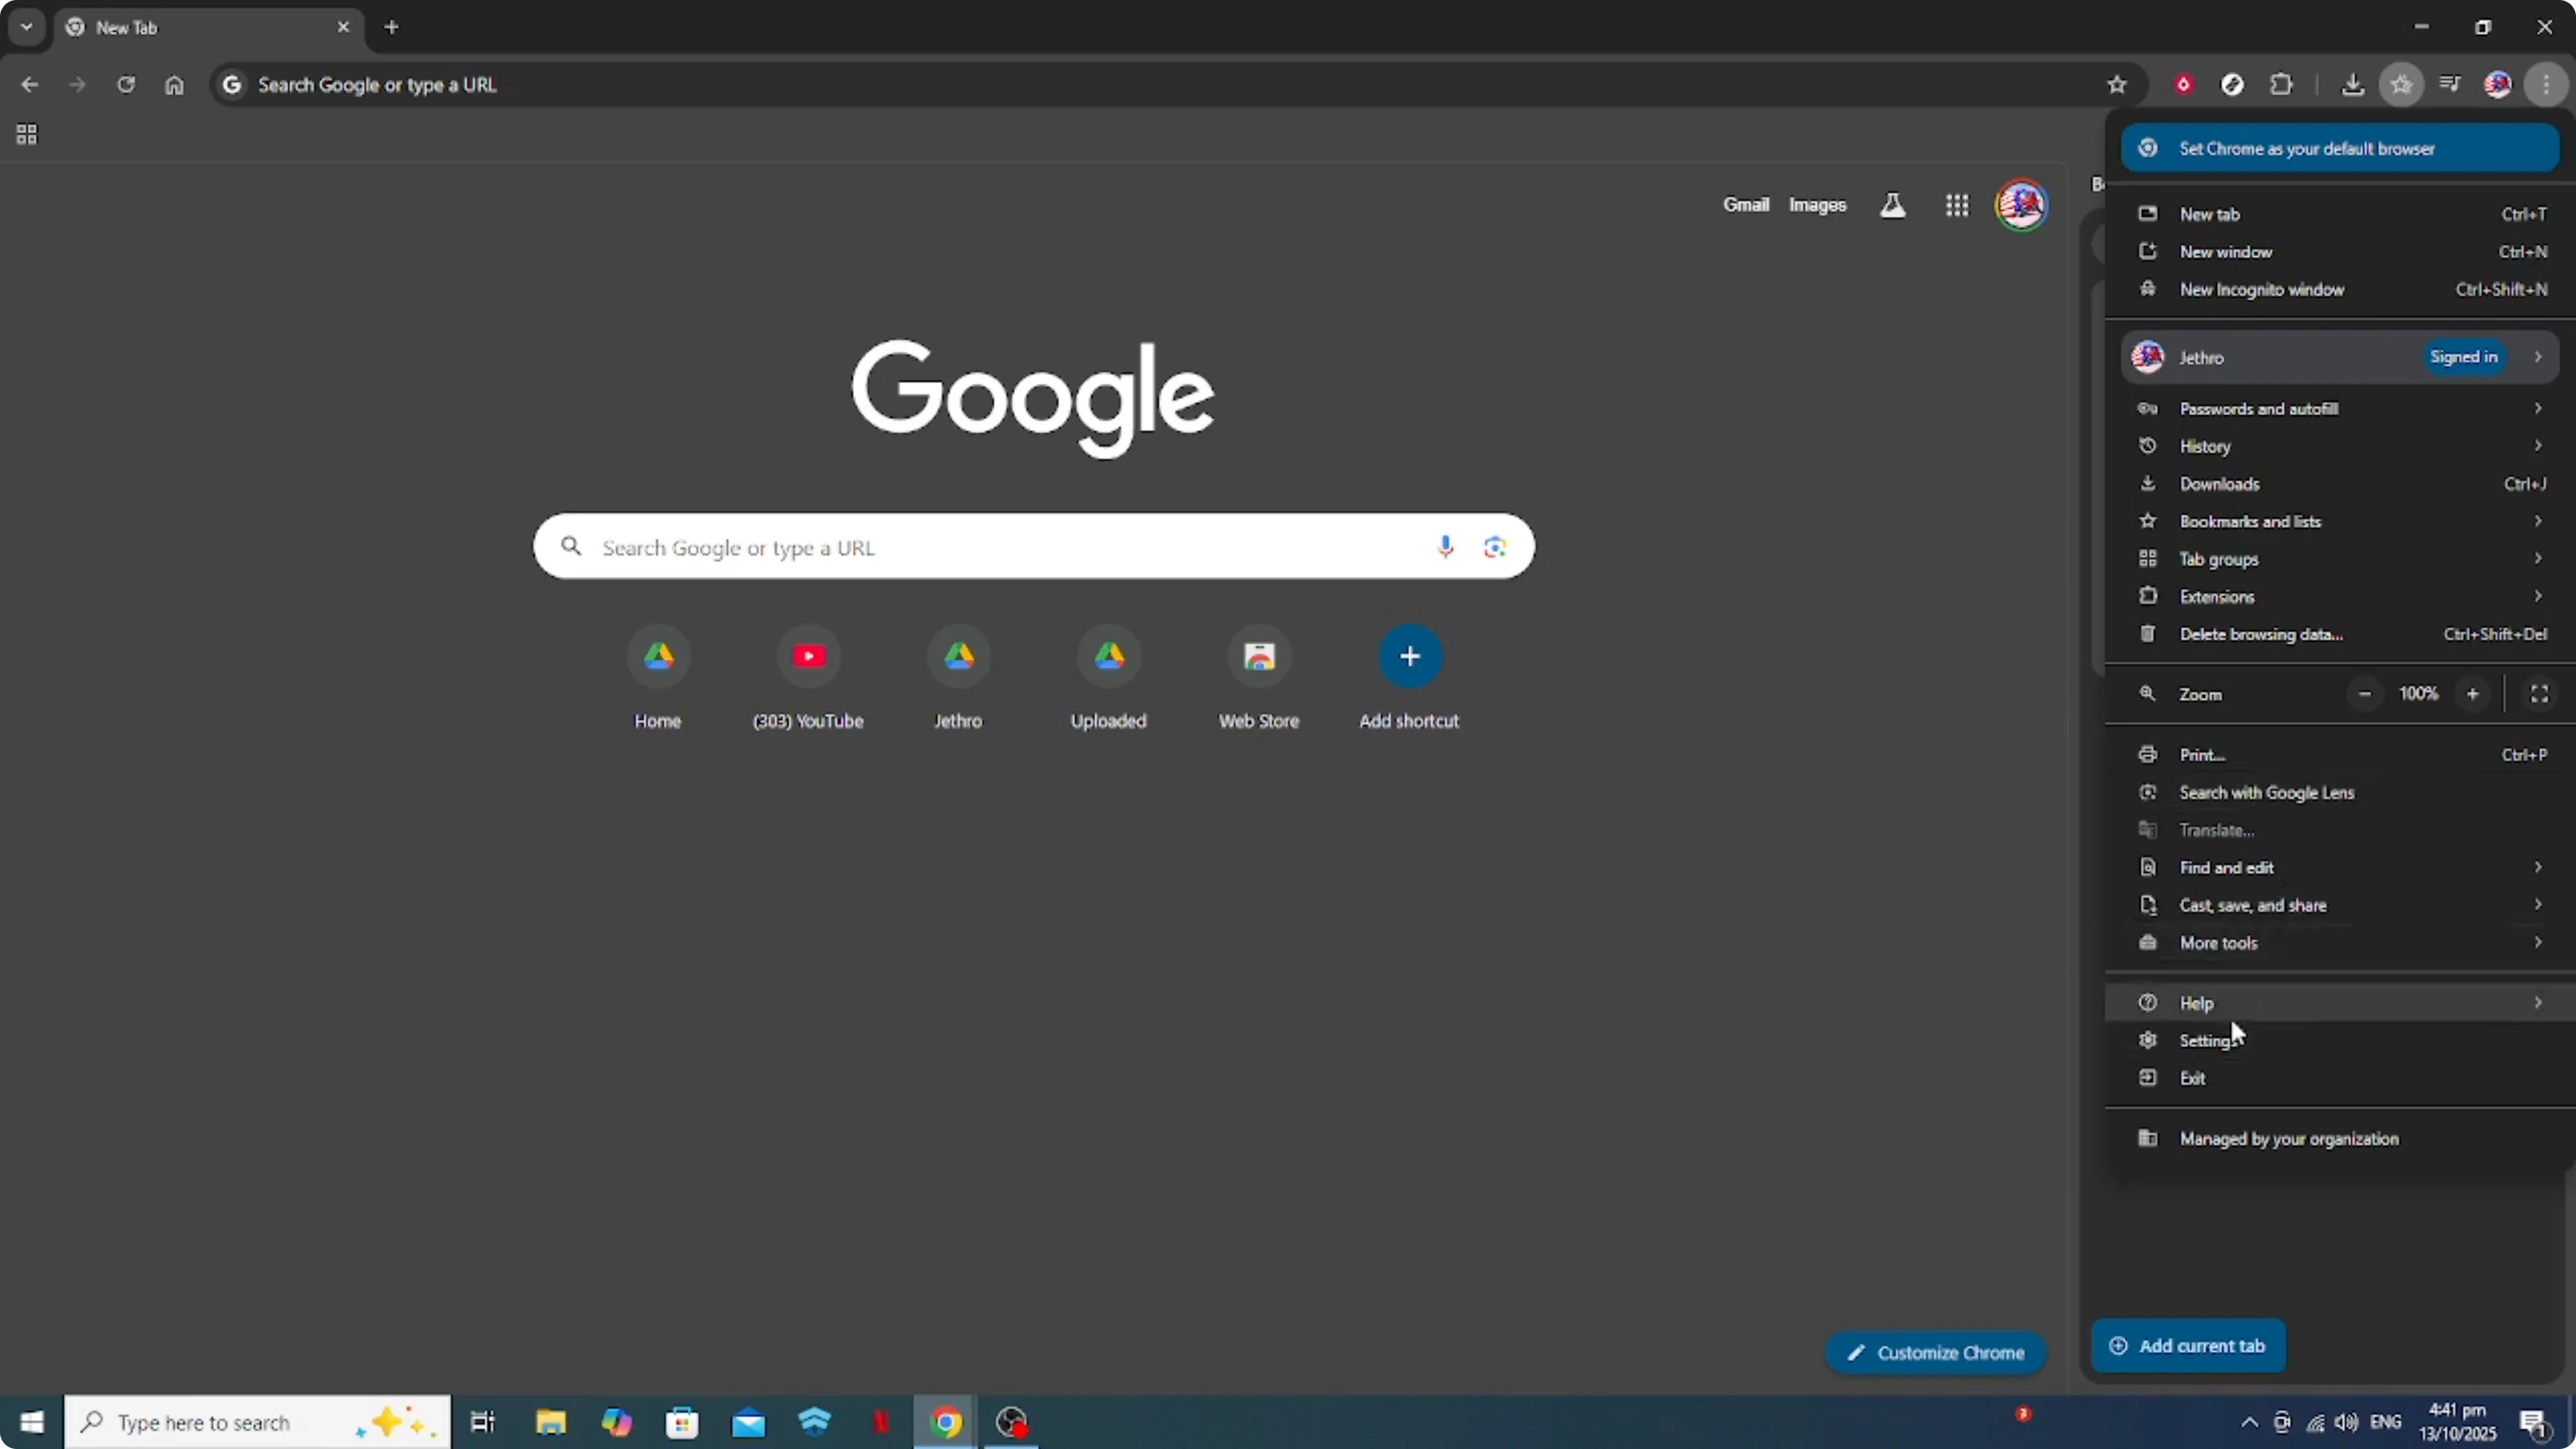This screenshot has height=1449, width=2576.
Task: Set Chrome as your default browser
Action: pos(2339,148)
